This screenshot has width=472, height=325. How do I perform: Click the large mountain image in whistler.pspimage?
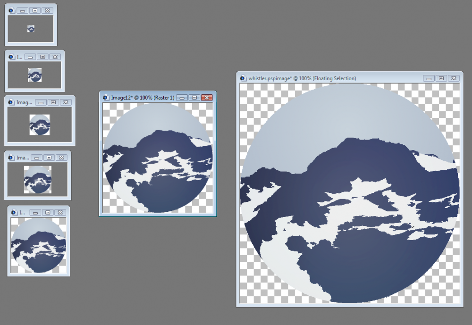349,193
